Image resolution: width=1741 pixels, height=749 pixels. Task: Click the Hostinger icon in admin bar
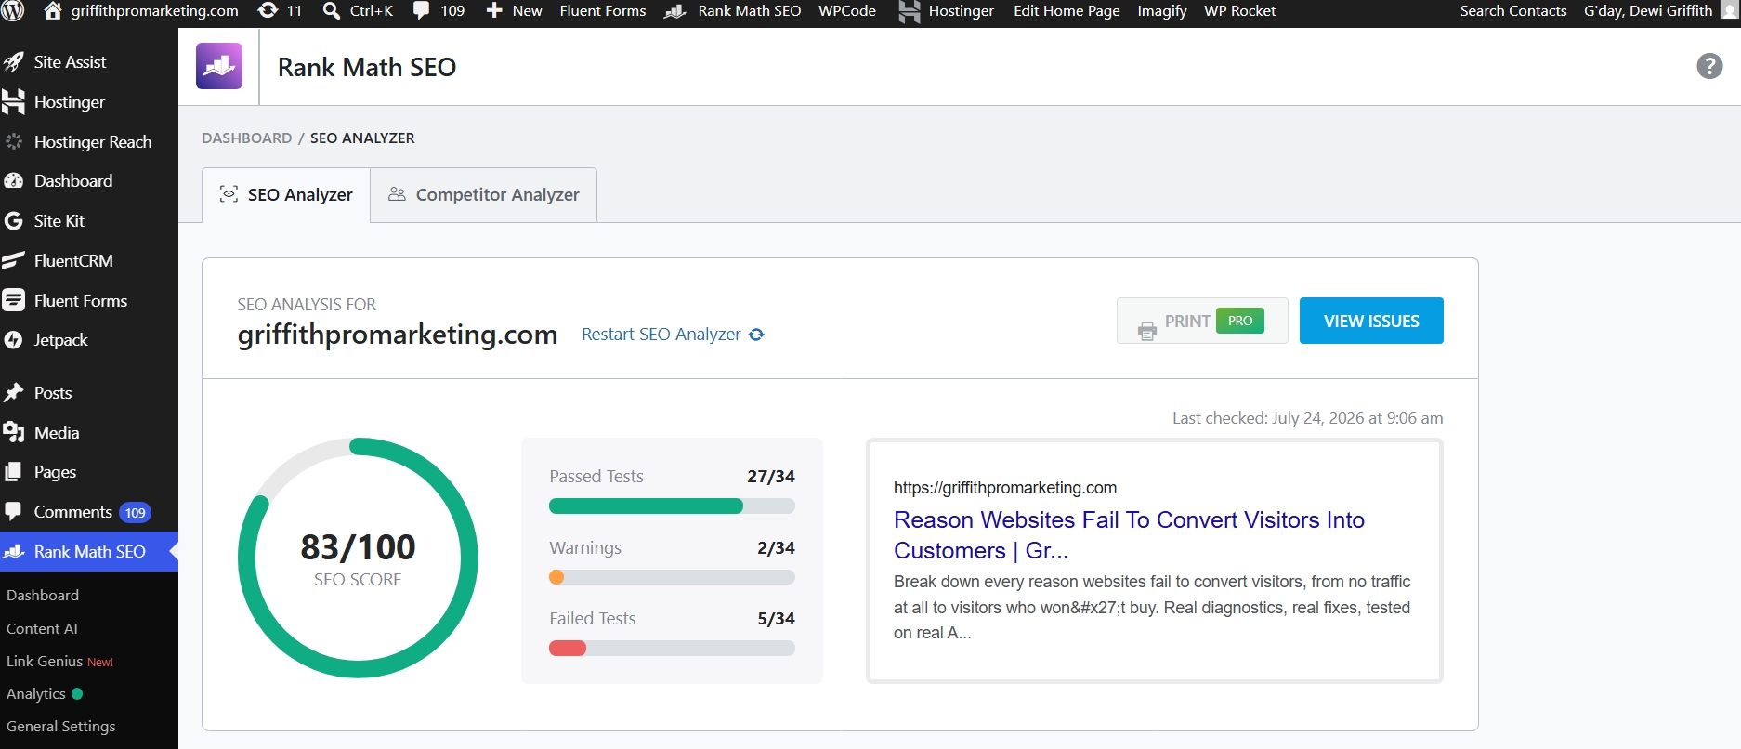pyautogui.click(x=910, y=11)
